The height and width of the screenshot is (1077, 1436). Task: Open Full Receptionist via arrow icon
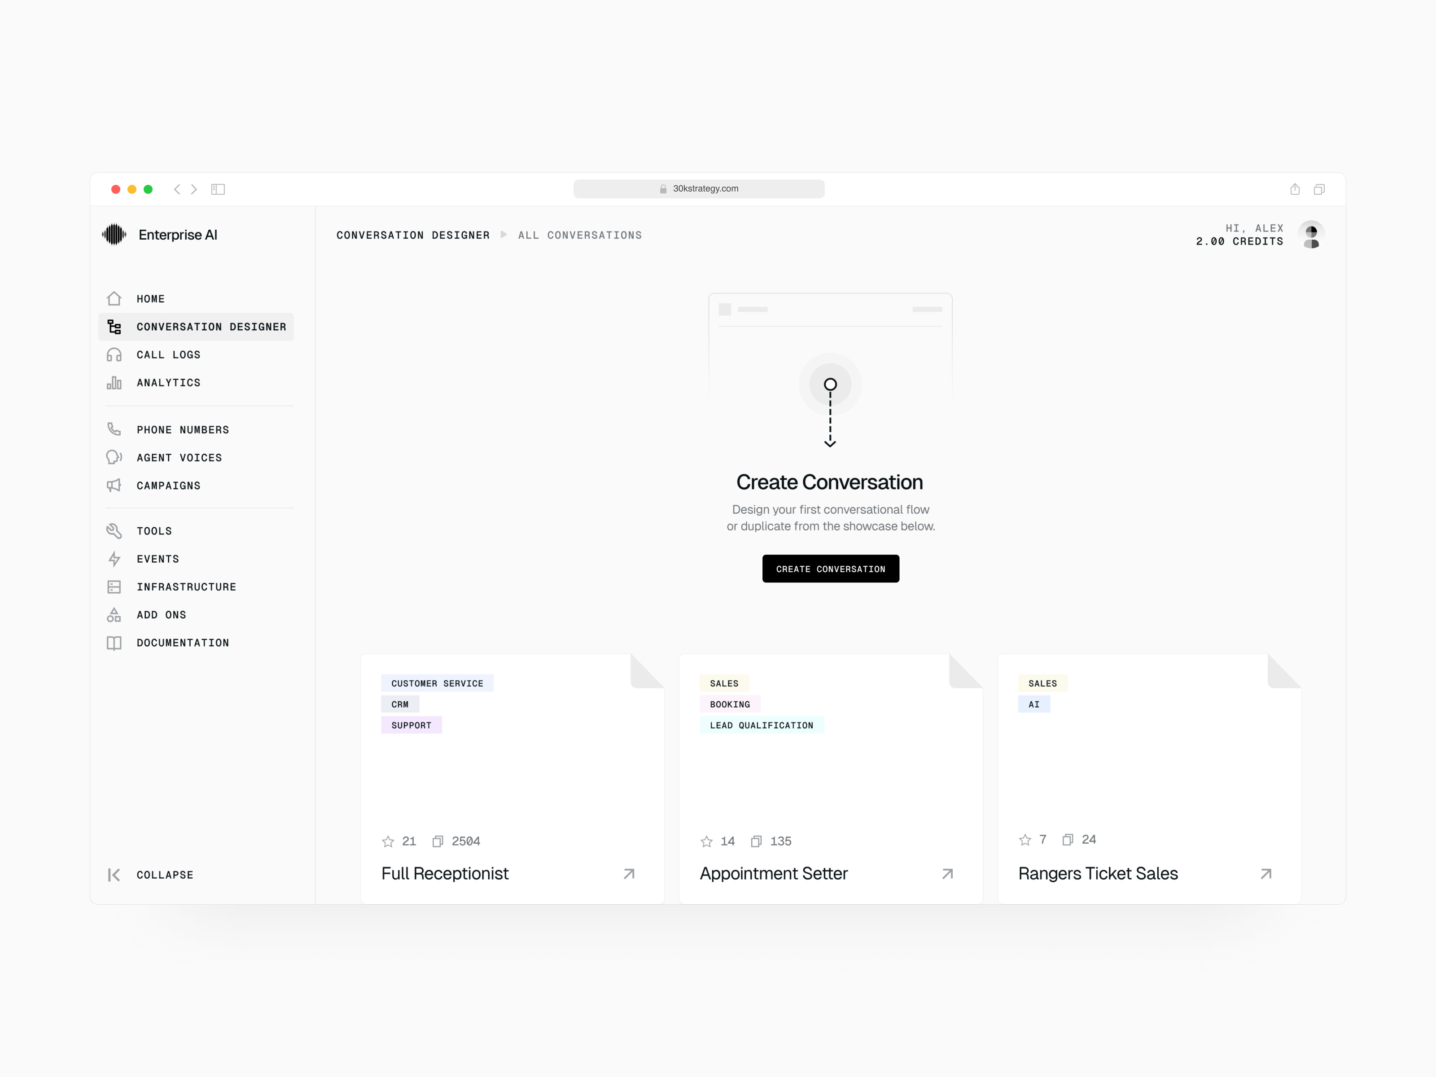629,874
